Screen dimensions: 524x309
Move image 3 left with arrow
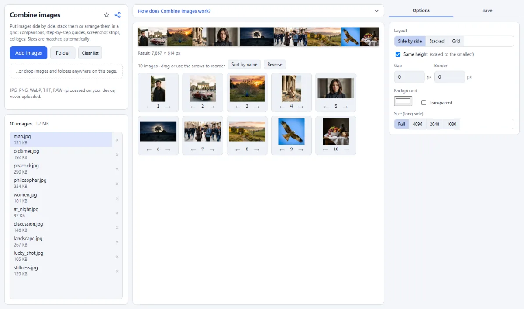[x=238, y=107]
